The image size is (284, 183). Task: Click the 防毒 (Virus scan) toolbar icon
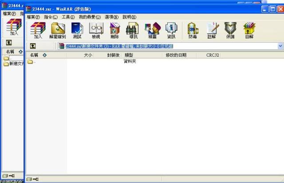193,30
